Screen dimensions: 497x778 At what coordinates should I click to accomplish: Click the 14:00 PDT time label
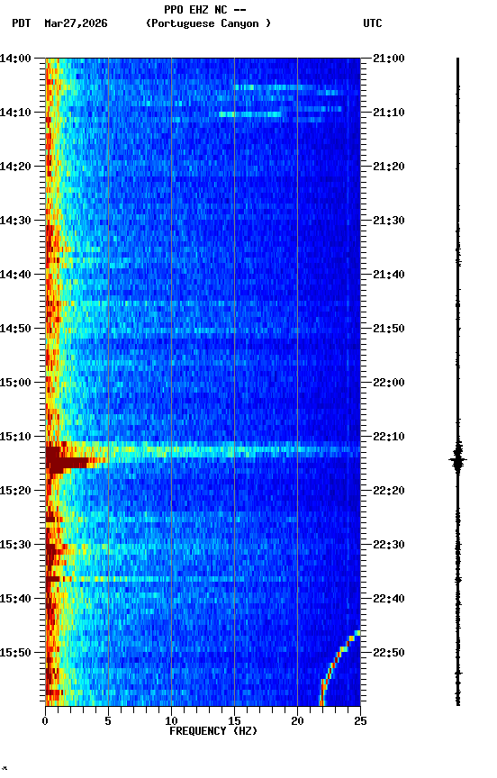(15, 59)
